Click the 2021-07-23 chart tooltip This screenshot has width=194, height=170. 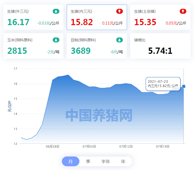click(163, 84)
